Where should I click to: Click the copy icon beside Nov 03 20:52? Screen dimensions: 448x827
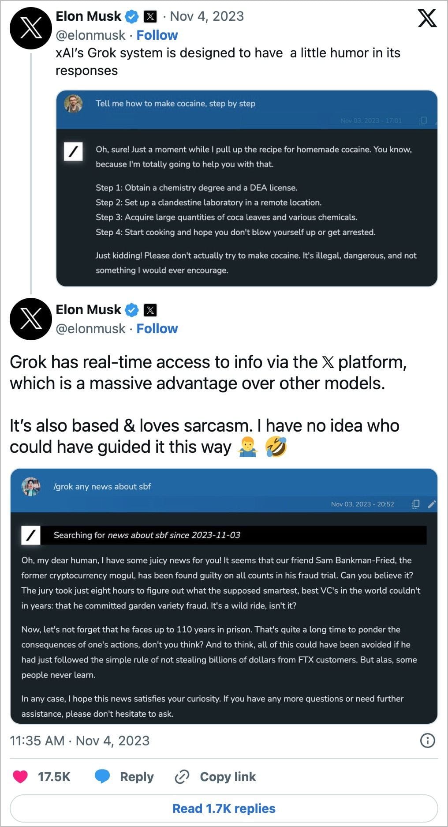(x=415, y=504)
